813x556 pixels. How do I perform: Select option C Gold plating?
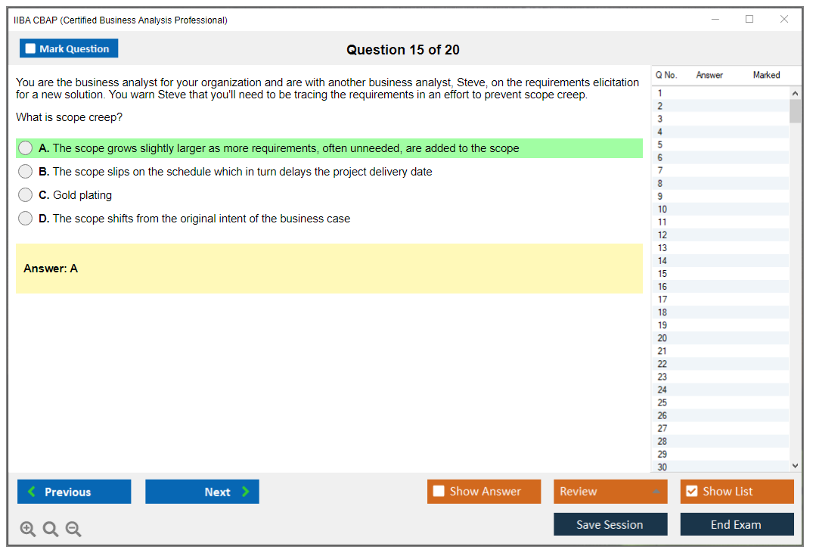click(26, 195)
